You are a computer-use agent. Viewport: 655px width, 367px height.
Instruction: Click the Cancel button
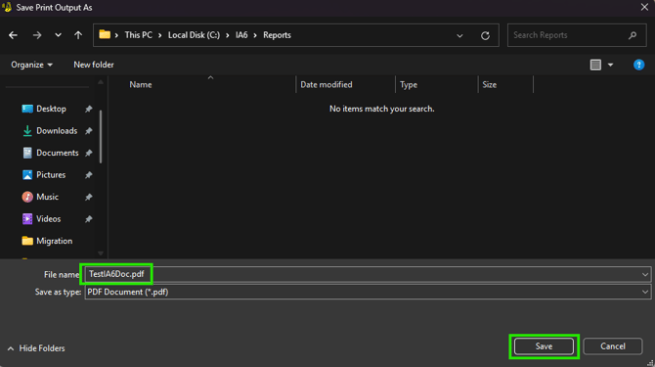613,346
